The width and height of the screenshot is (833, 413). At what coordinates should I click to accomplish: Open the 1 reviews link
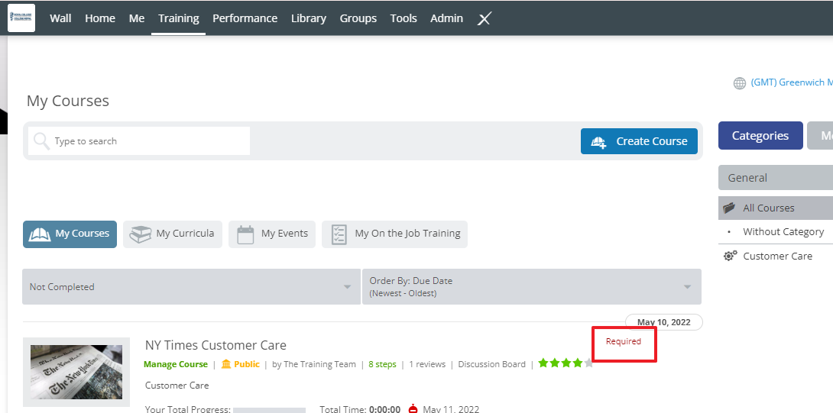point(427,364)
